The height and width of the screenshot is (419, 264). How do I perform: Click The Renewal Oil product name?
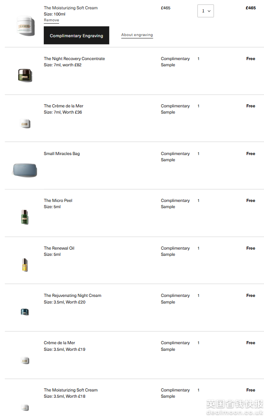click(x=59, y=248)
